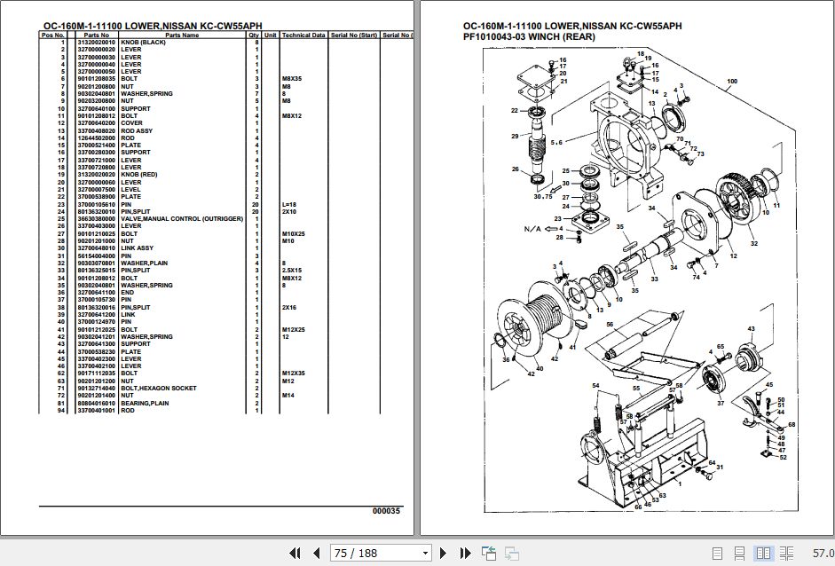The image size is (835, 566).
Task: Click the Technical Data column header
Action: (x=302, y=35)
